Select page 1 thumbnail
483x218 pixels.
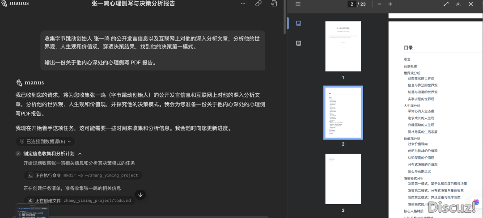pyautogui.click(x=343, y=46)
